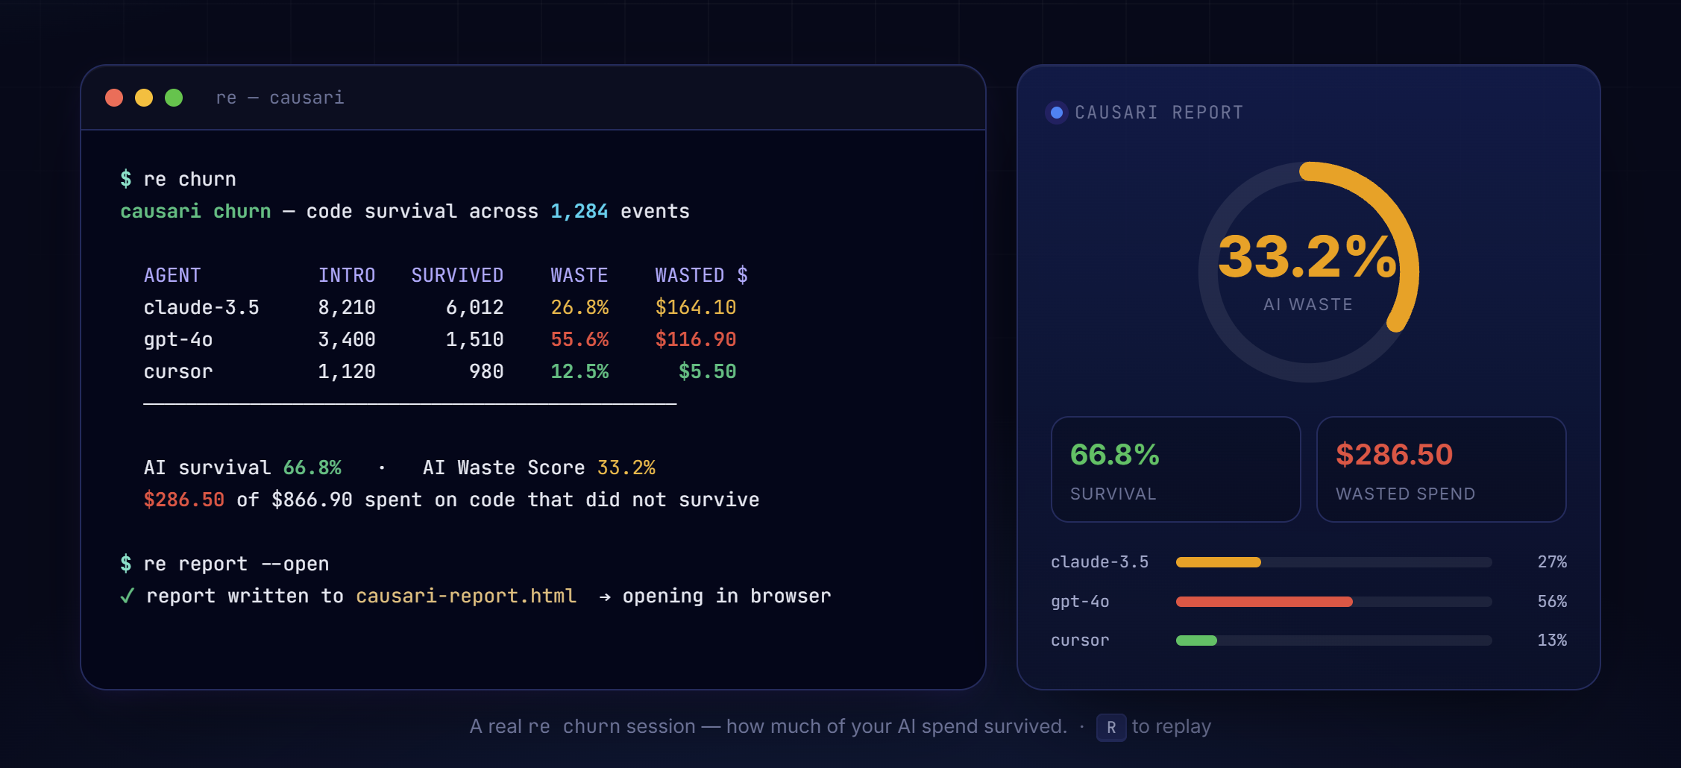Click the 8,210 intro value
Viewport: 1681px width, 768px height.
click(x=347, y=307)
